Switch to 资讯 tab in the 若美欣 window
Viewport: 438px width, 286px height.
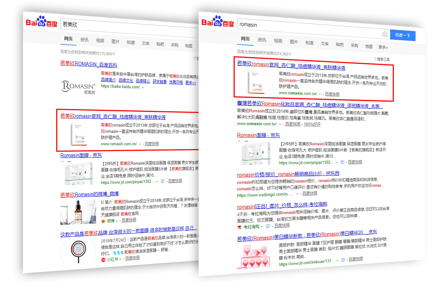point(84,40)
